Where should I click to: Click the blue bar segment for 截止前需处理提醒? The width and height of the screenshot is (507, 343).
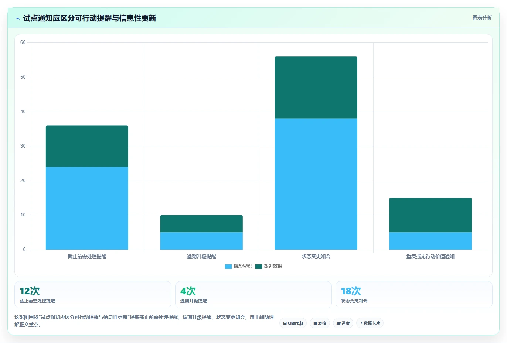pos(87,208)
